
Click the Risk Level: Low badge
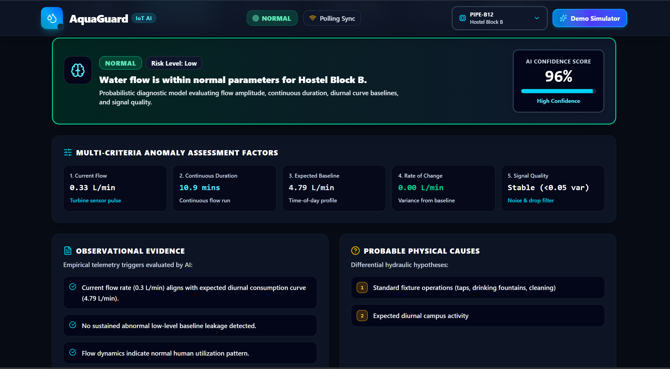tap(174, 63)
